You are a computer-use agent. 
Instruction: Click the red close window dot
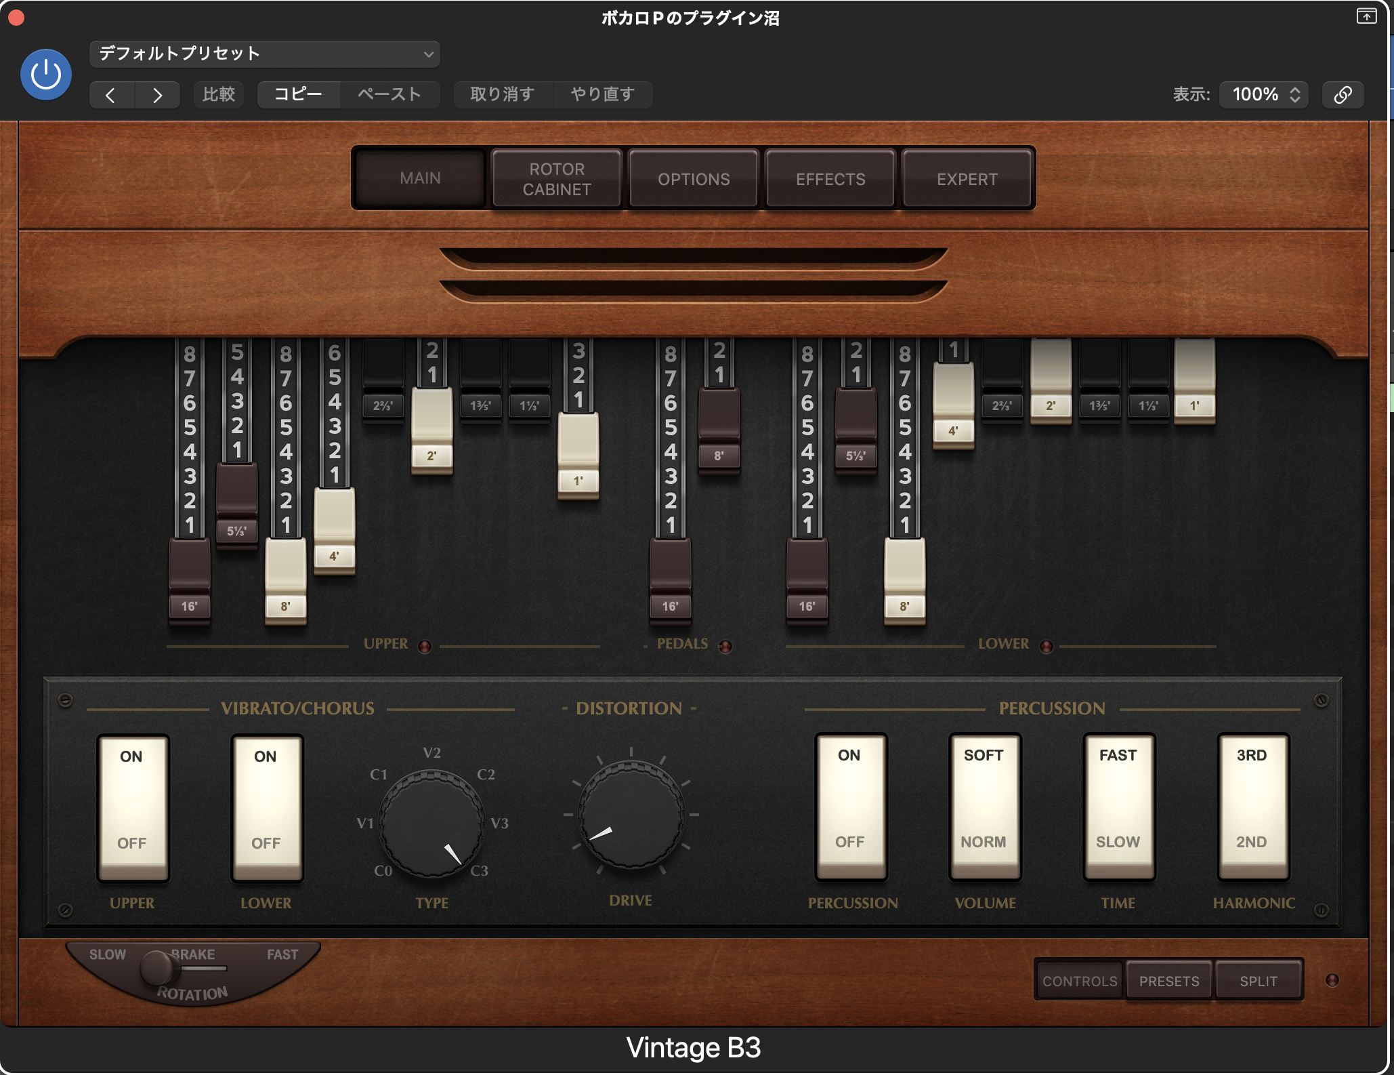[x=16, y=18]
